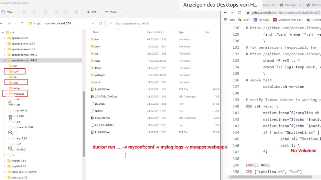Screen dimensions: 321x180
Task: Click the Share icon in Explorer toolbar
Action: (x=66, y=12)
